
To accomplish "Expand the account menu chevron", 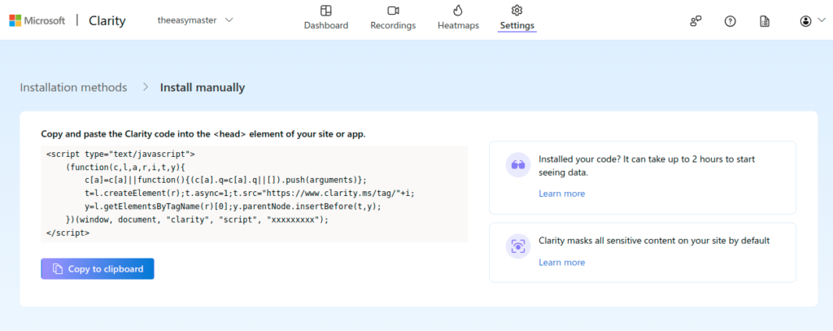I will [x=821, y=20].
